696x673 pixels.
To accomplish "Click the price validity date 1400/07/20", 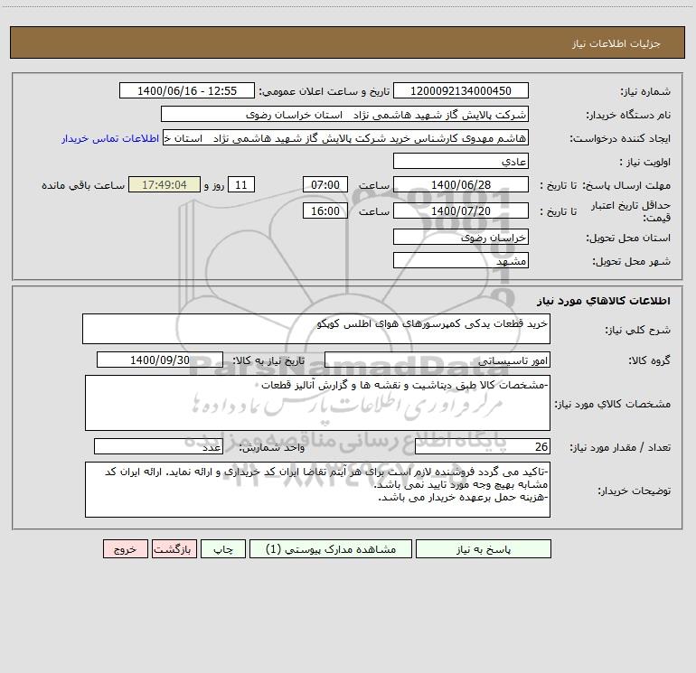I will click(x=461, y=210).
